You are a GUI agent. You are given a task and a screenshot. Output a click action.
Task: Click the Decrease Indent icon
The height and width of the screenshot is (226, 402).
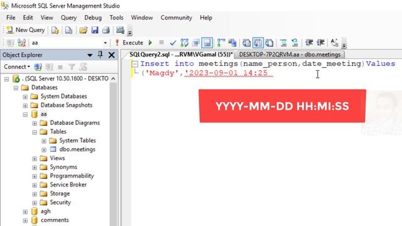(x=309, y=43)
